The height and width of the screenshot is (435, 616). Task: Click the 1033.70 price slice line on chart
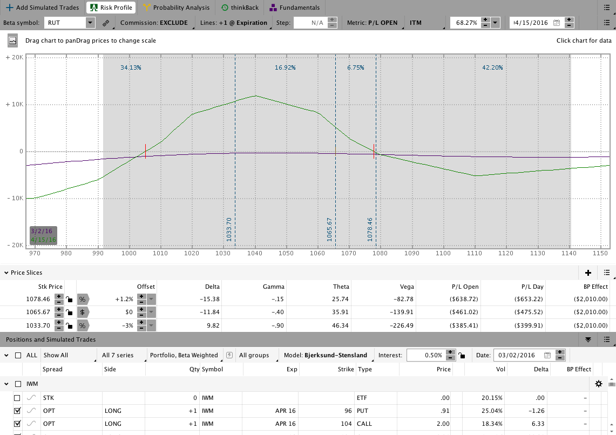235,151
